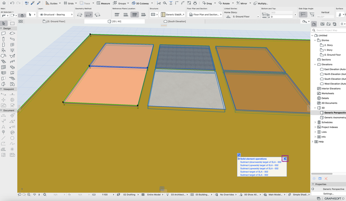The height and width of the screenshot is (201, 346).
Task: Expand the Schedules folder in navigator
Action: (x=315, y=122)
